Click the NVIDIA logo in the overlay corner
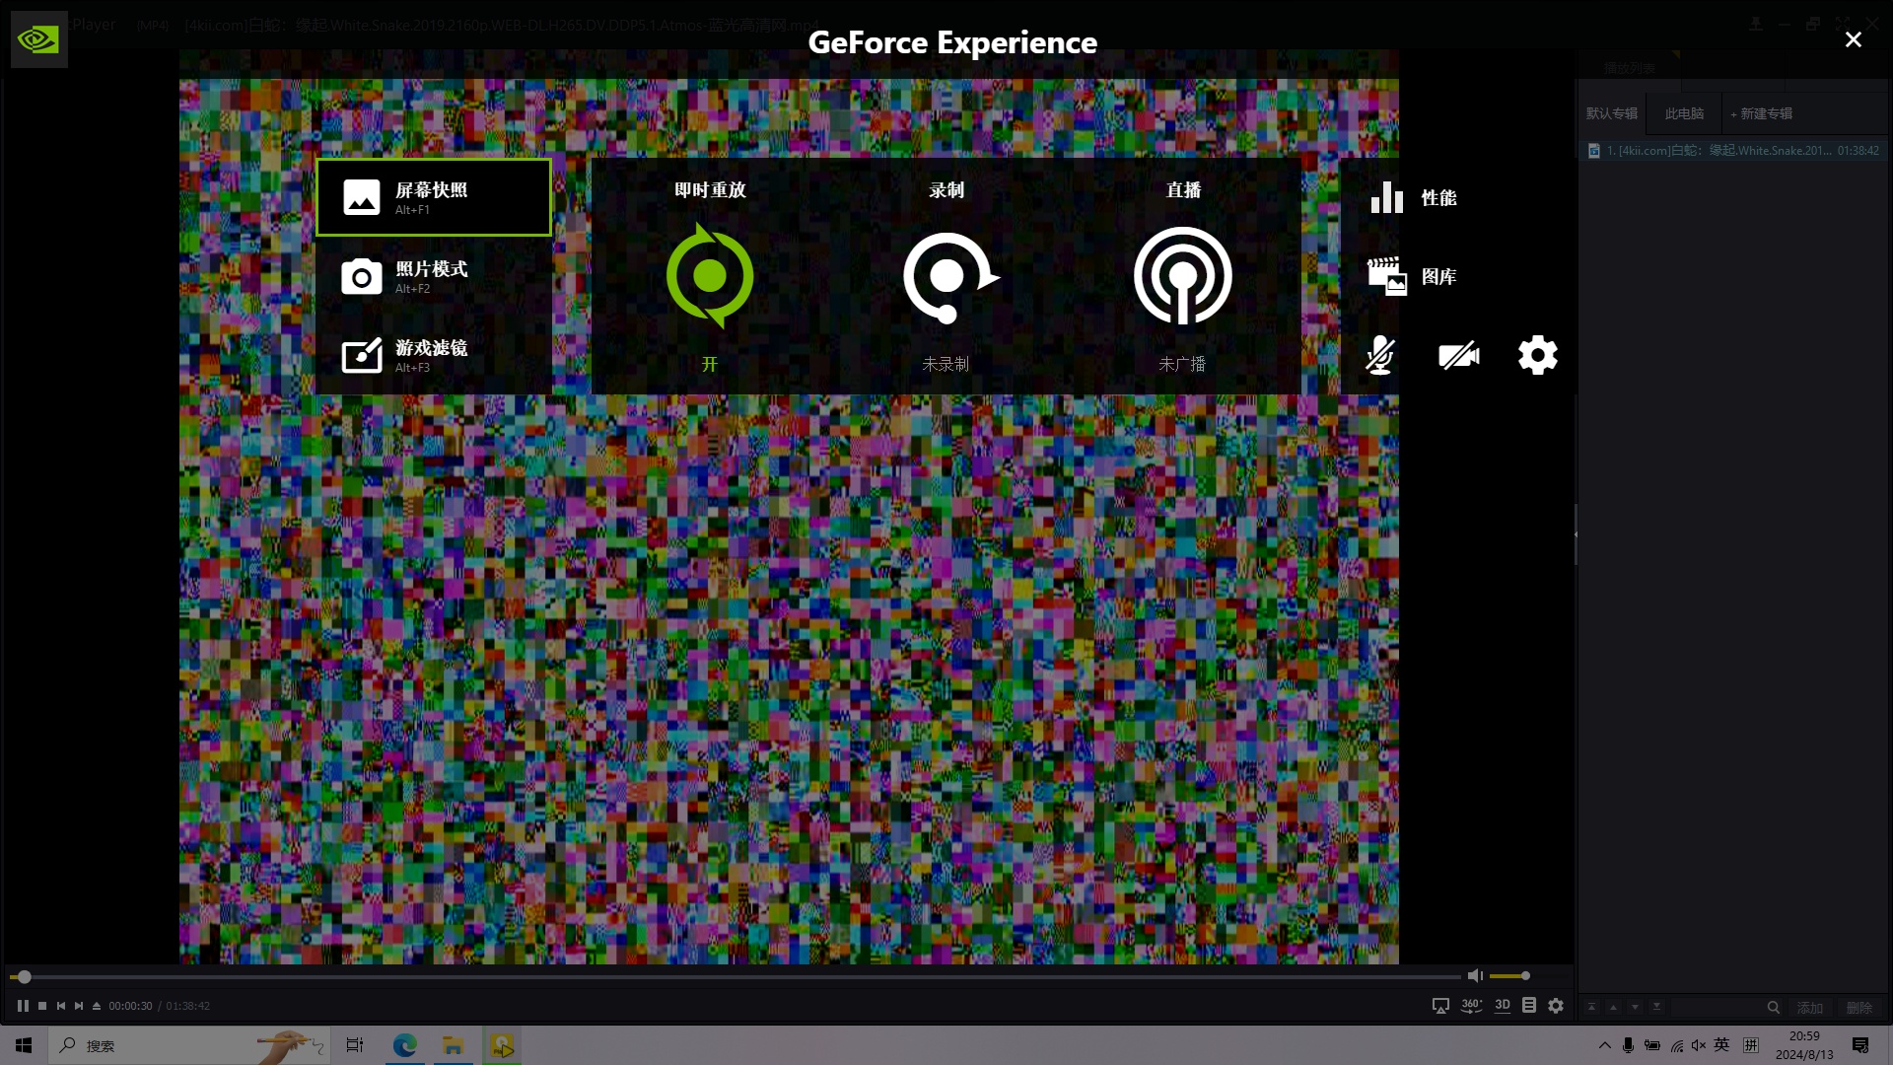This screenshot has width=1893, height=1065. coord(39,39)
